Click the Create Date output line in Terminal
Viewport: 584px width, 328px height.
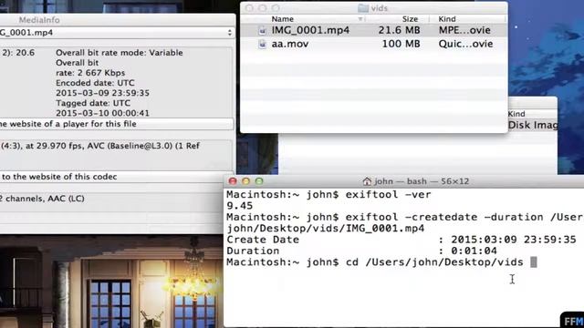click(401, 240)
